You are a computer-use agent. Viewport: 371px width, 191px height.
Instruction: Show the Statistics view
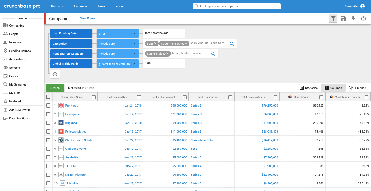(308, 88)
